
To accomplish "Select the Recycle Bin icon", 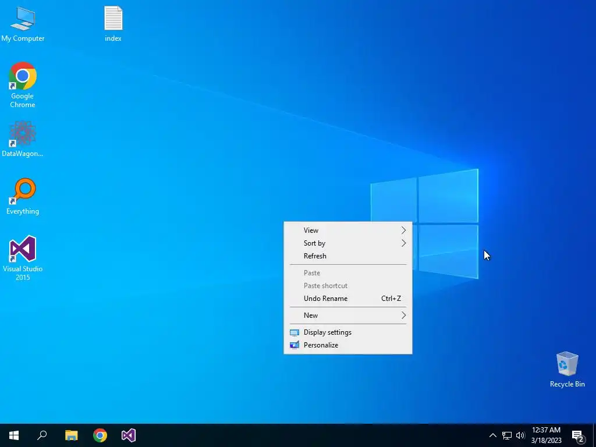I will click(x=567, y=370).
